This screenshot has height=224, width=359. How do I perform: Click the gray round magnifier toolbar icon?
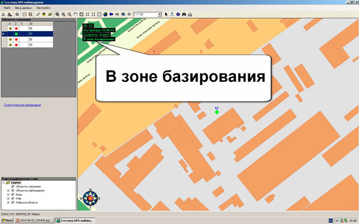click(x=17, y=14)
